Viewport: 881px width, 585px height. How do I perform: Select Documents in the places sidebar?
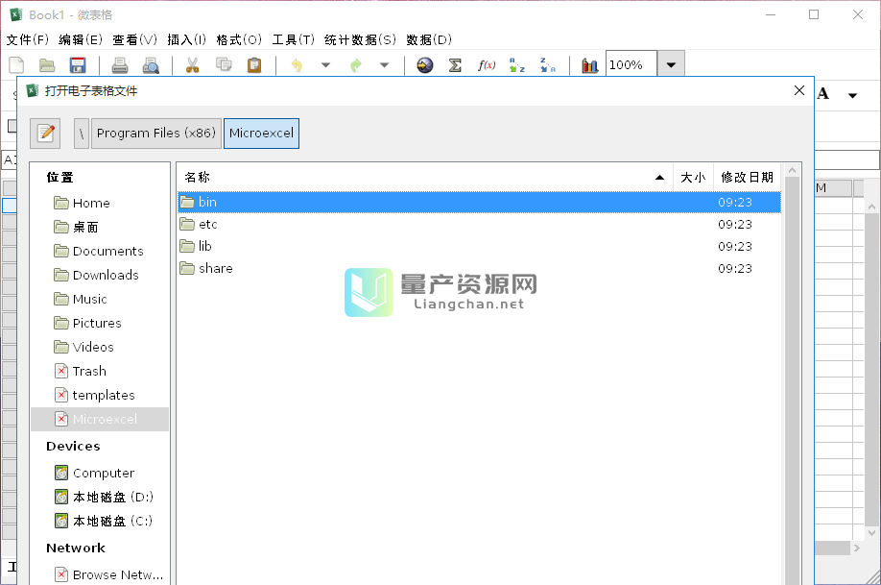point(100,251)
